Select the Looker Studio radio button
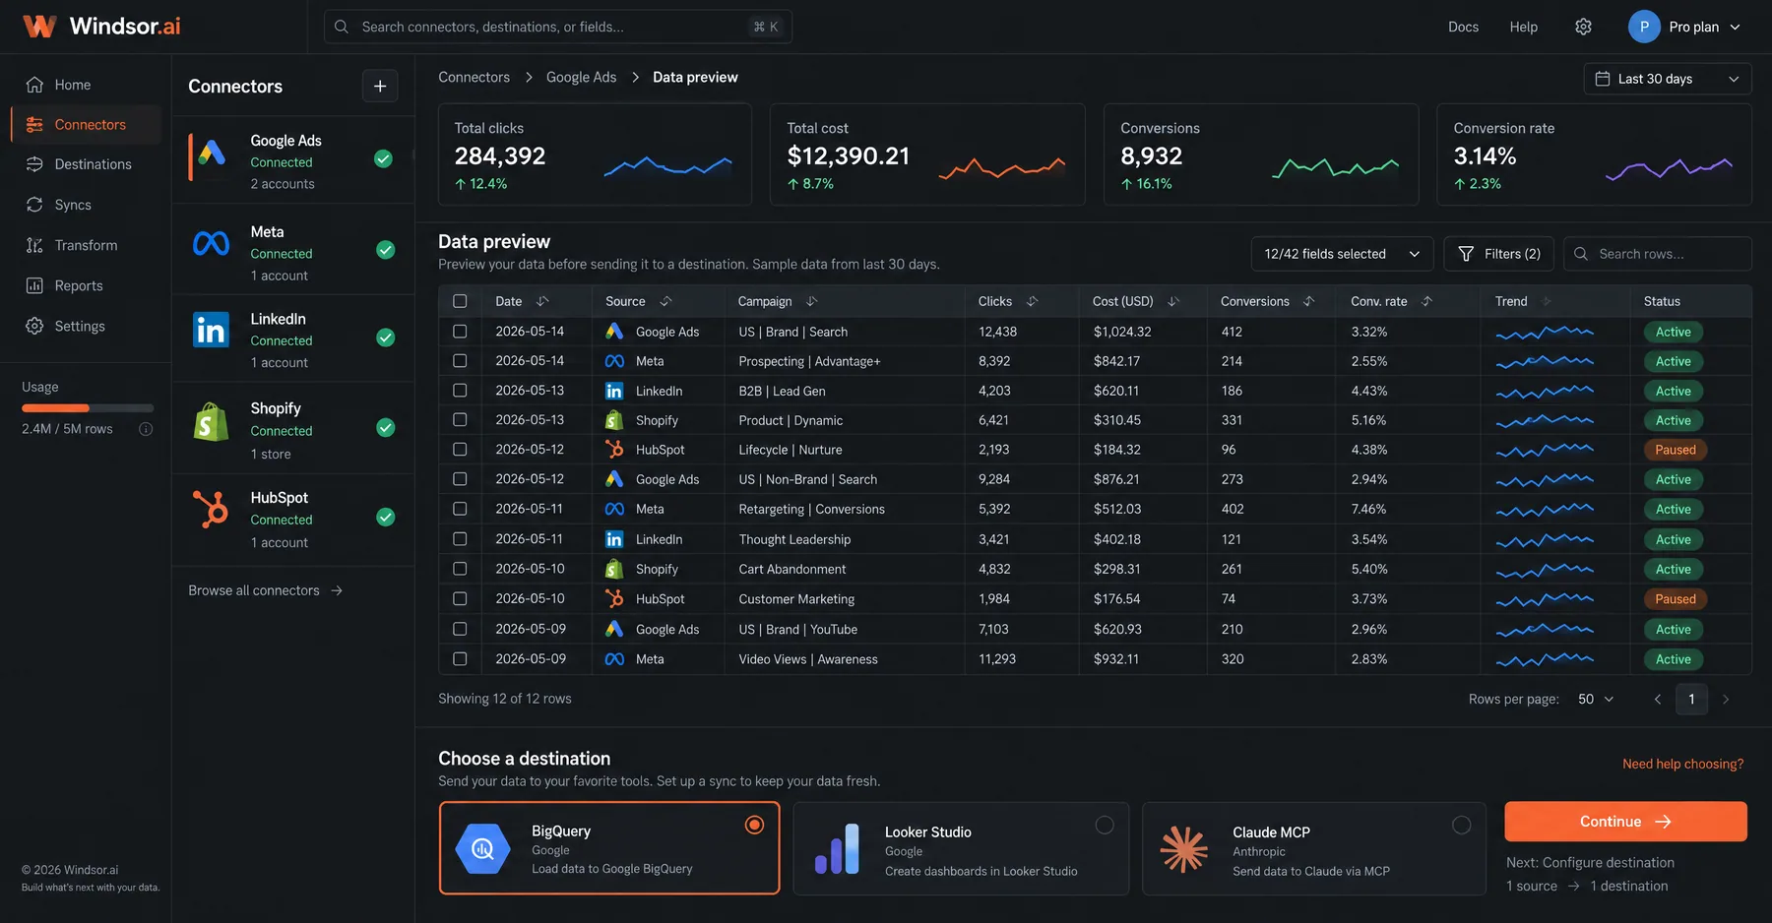 (x=1105, y=825)
